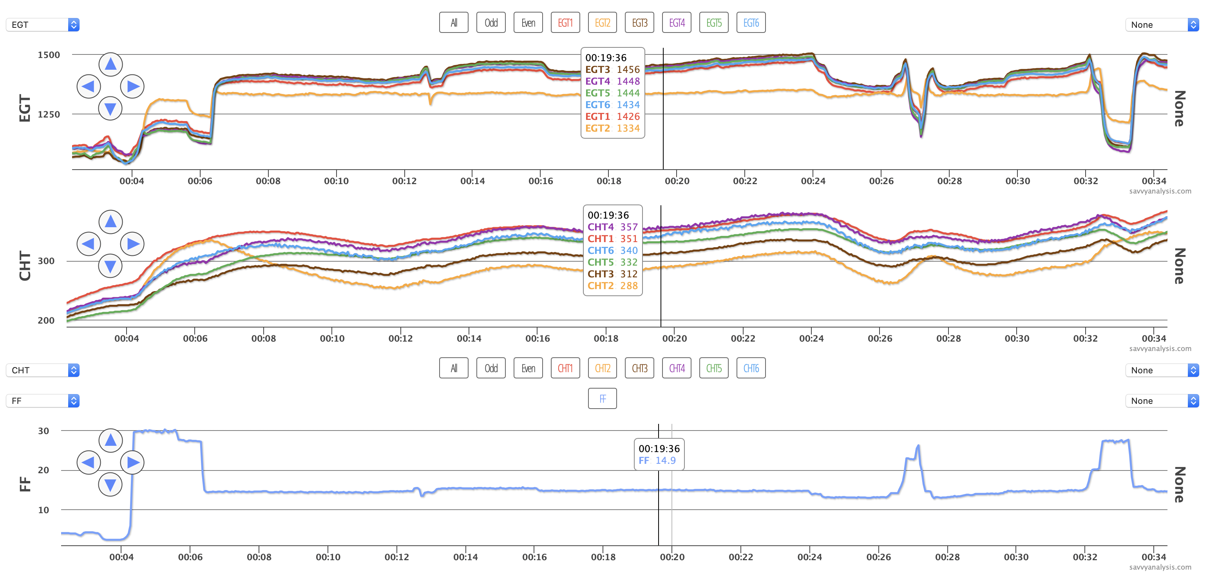Pan the EGT chart right
The width and height of the screenshot is (1209, 579).
[x=132, y=86]
